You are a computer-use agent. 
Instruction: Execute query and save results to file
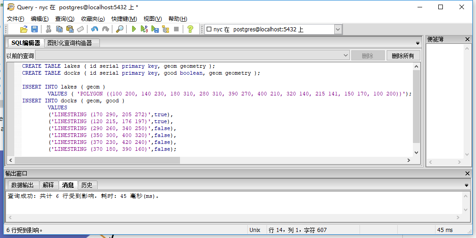(x=155, y=29)
